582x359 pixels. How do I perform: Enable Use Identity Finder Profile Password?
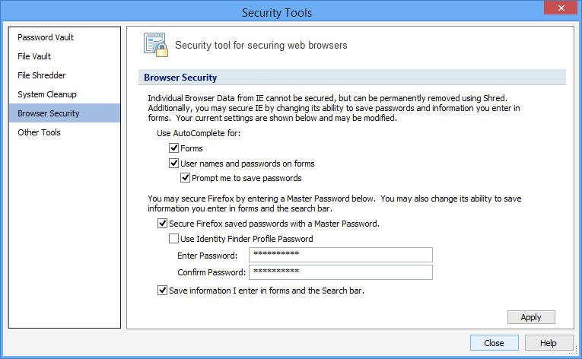pyautogui.click(x=173, y=239)
